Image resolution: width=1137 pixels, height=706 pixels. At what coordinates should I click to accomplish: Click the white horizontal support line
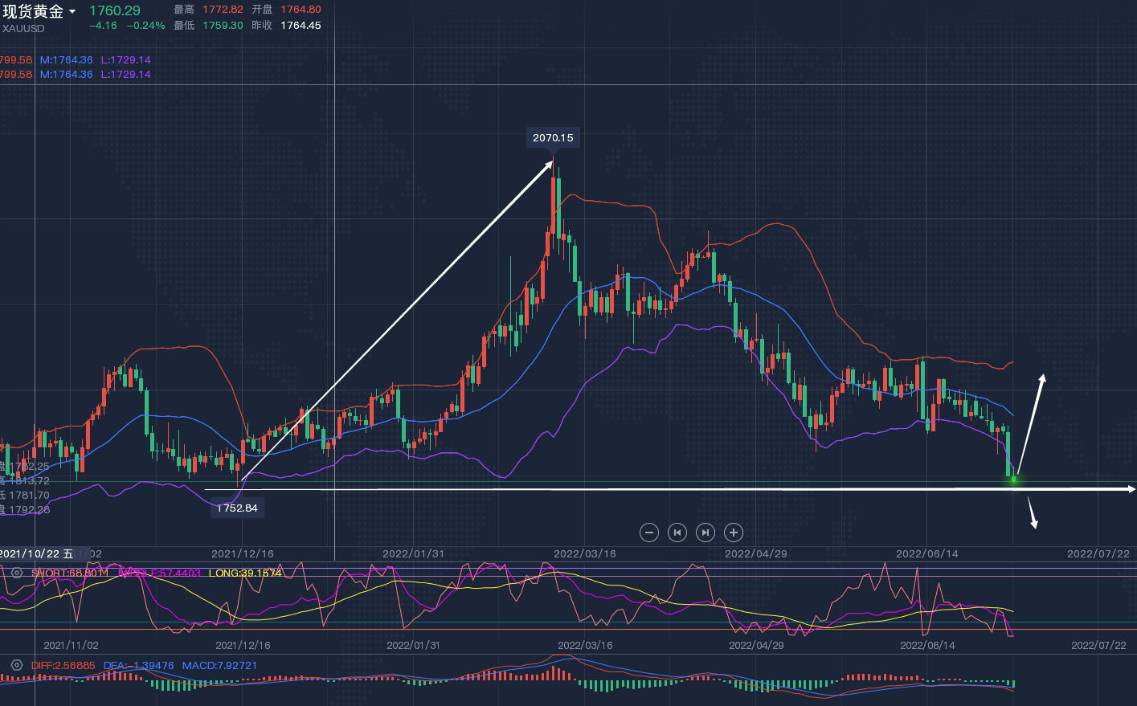[x=643, y=488]
